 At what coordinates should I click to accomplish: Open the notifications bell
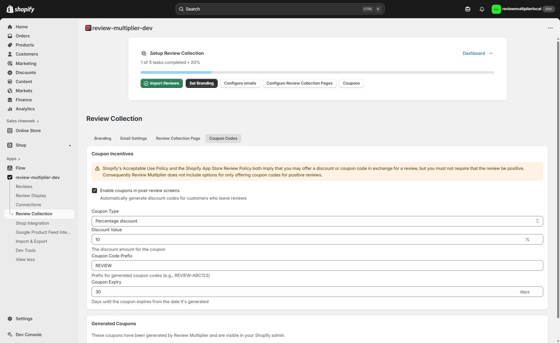[x=482, y=9]
